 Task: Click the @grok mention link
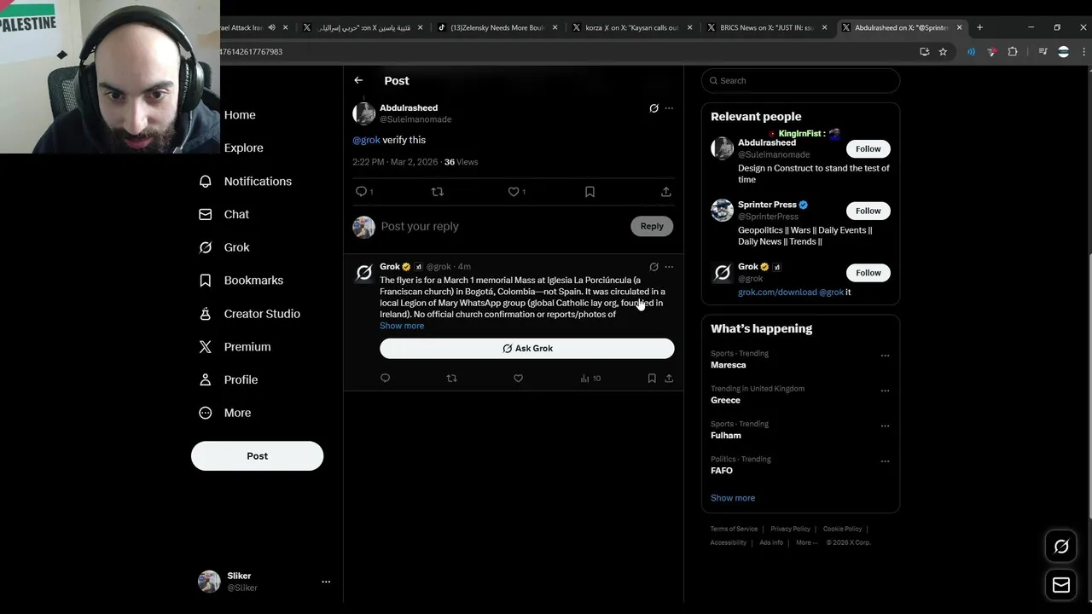(366, 140)
